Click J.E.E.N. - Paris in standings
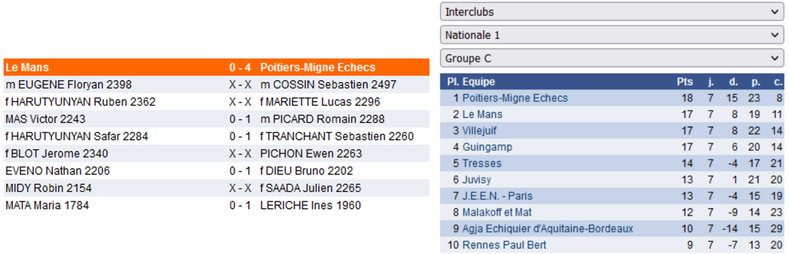This screenshot has width=789, height=254. 497,196
